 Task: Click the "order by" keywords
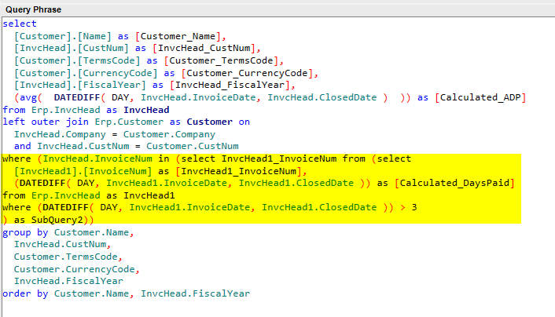click(25, 293)
